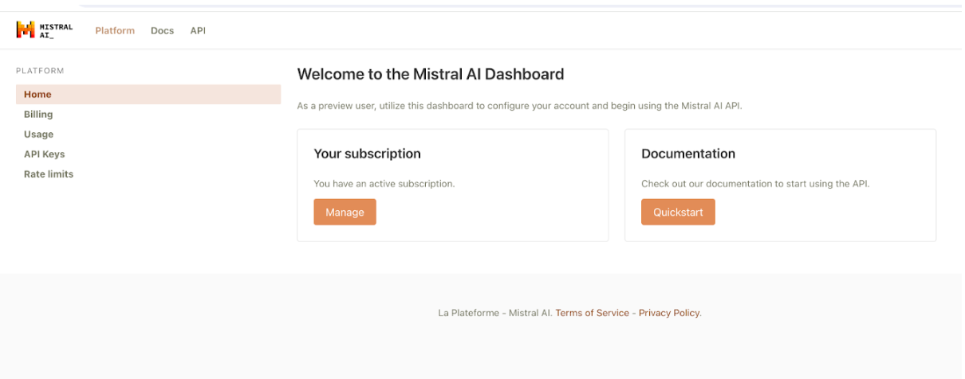The height and width of the screenshot is (379, 965).
Task: Click the Mistral AI orange logo icon
Action: tap(26, 30)
